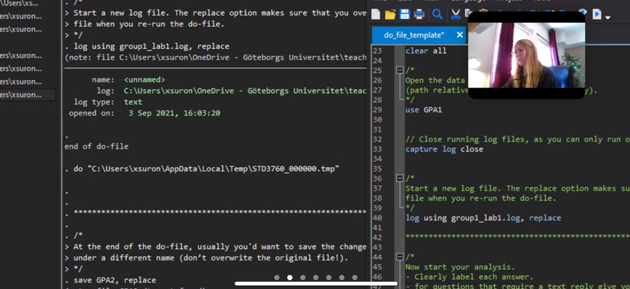Click 'At the end of the do-file' line in Results
630x289 pixels.
pyautogui.click(x=215, y=246)
